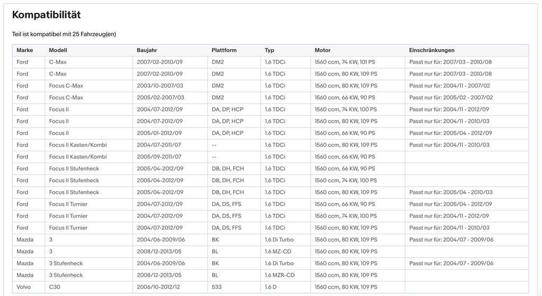Click 'Focus II Turnier' in the 66 KW row
542x296 pixels.
click(68, 204)
